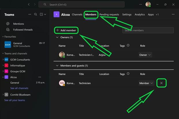Viewport: 179px width, 119px height.
Task: Click the Alcoa team avatar in the header
Action: pos(57,14)
